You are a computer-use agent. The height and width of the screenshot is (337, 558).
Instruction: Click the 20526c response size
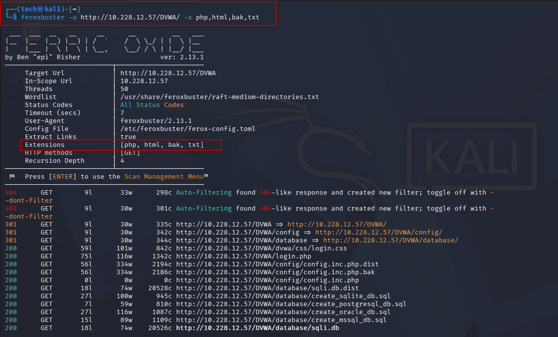coord(160,328)
